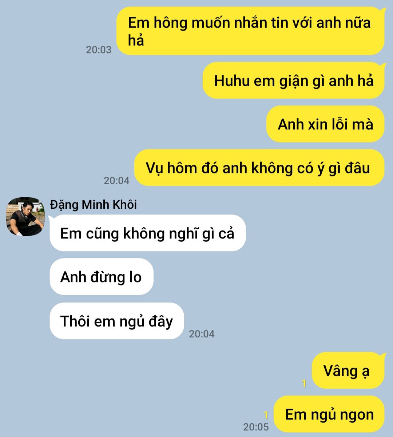Select the 'Em ngủ ngon' message bubble
Viewport: 393px width, 437px height.
(329, 414)
